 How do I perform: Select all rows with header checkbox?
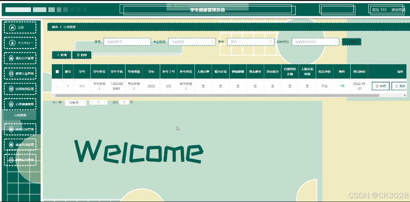click(x=57, y=72)
